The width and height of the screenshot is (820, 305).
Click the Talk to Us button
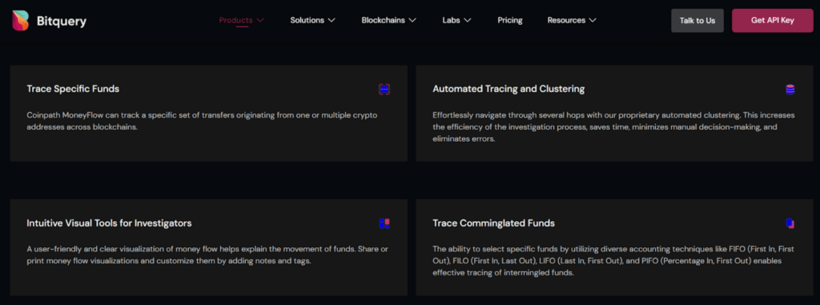point(697,20)
